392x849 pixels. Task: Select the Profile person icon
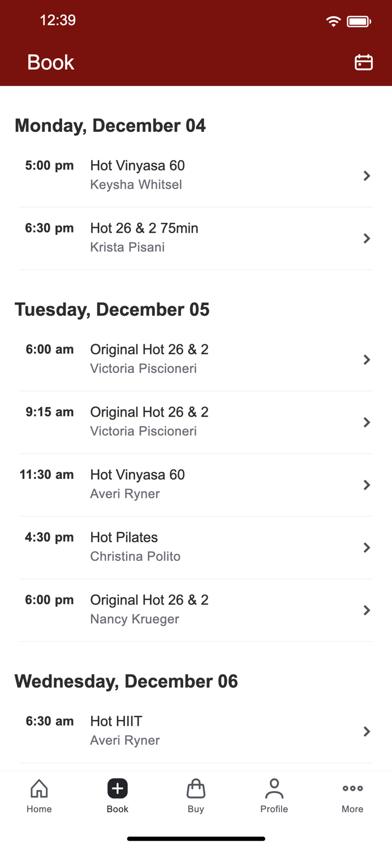click(274, 788)
